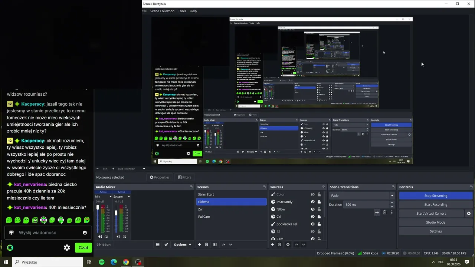Undock the Controls panel
This screenshot has width=475, height=267.
tap(471, 187)
